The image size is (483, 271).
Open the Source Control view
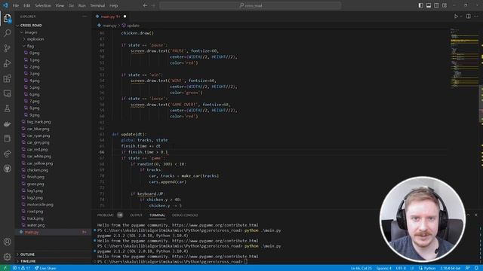coord(7,48)
